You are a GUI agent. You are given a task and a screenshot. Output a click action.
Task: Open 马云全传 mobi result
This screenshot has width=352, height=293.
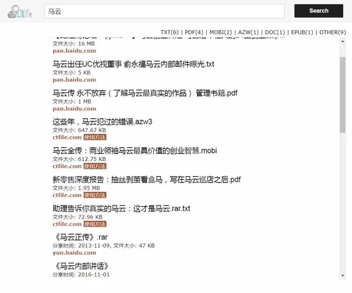tap(135, 151)
